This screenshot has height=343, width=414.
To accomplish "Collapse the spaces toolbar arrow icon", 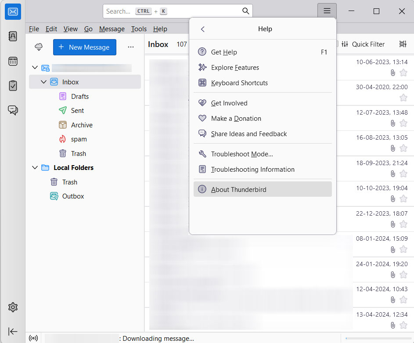I will 13,331.
